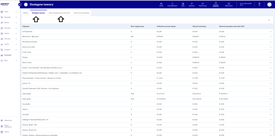Open the Obrót na mechanika tab
The image size is (275, 136).
(x=82, y=13)
